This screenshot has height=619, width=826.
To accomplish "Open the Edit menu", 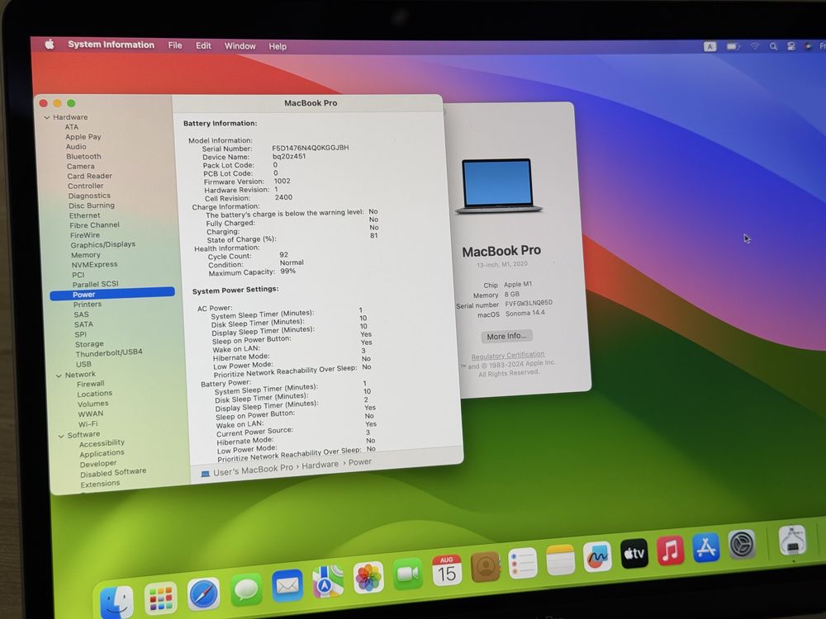I will point(203,45).
